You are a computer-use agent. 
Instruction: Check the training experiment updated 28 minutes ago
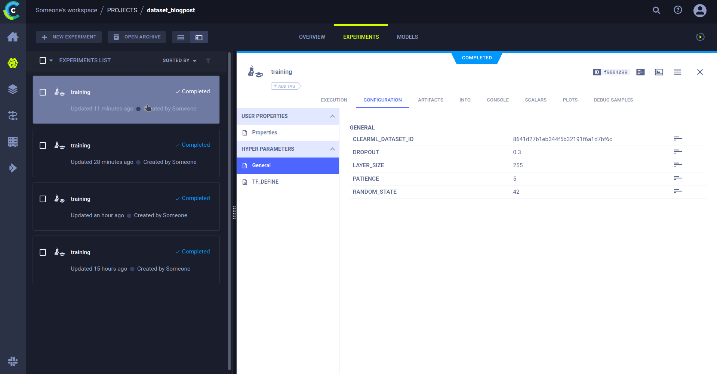tap(43, 146)
